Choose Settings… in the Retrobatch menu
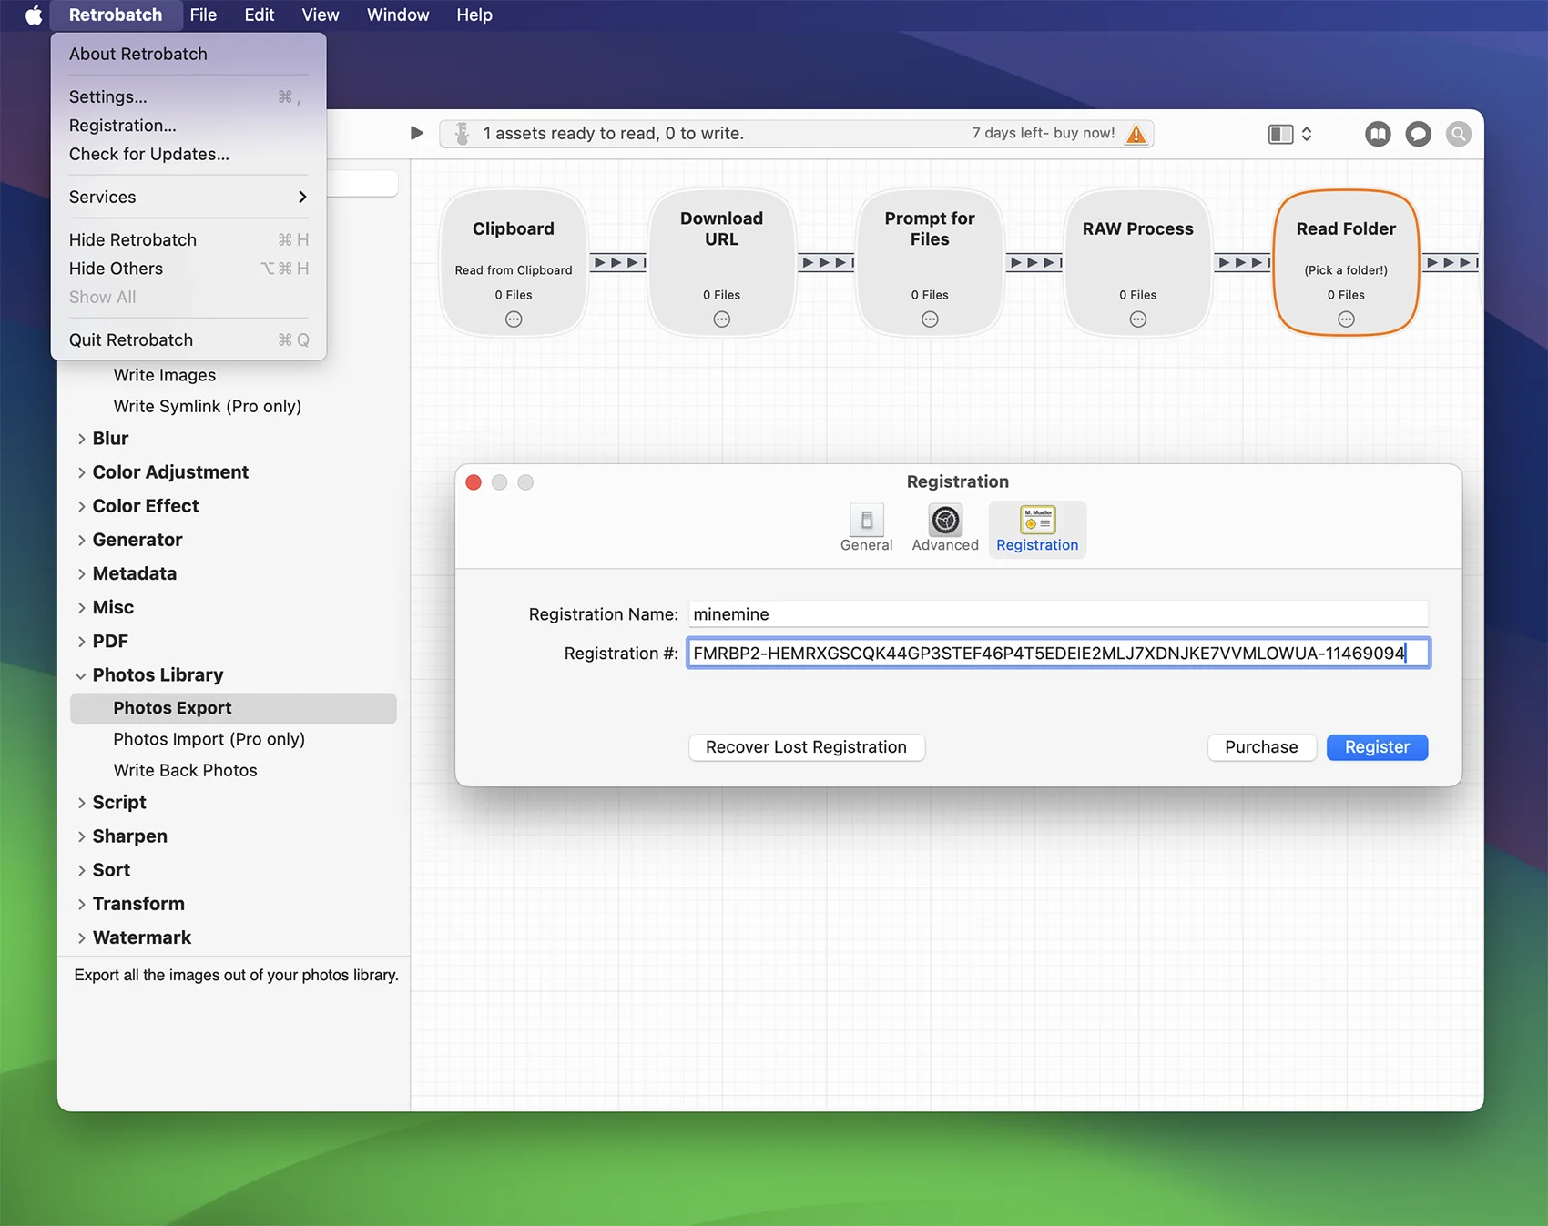This screenshot has width=1548, height=1226. click(188, 96)
